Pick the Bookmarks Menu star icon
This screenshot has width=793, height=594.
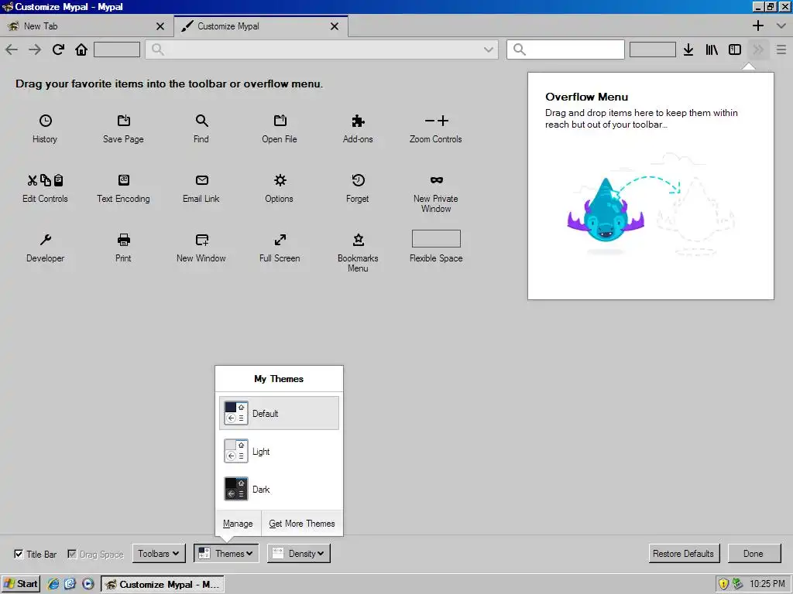pos(358,240)
